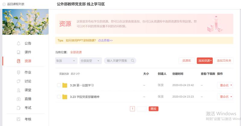Image resolution: width=241 pixels, height=126 pixels.
Task: Open the 张放 creator filter dropdown
Action: coord(66,61)
